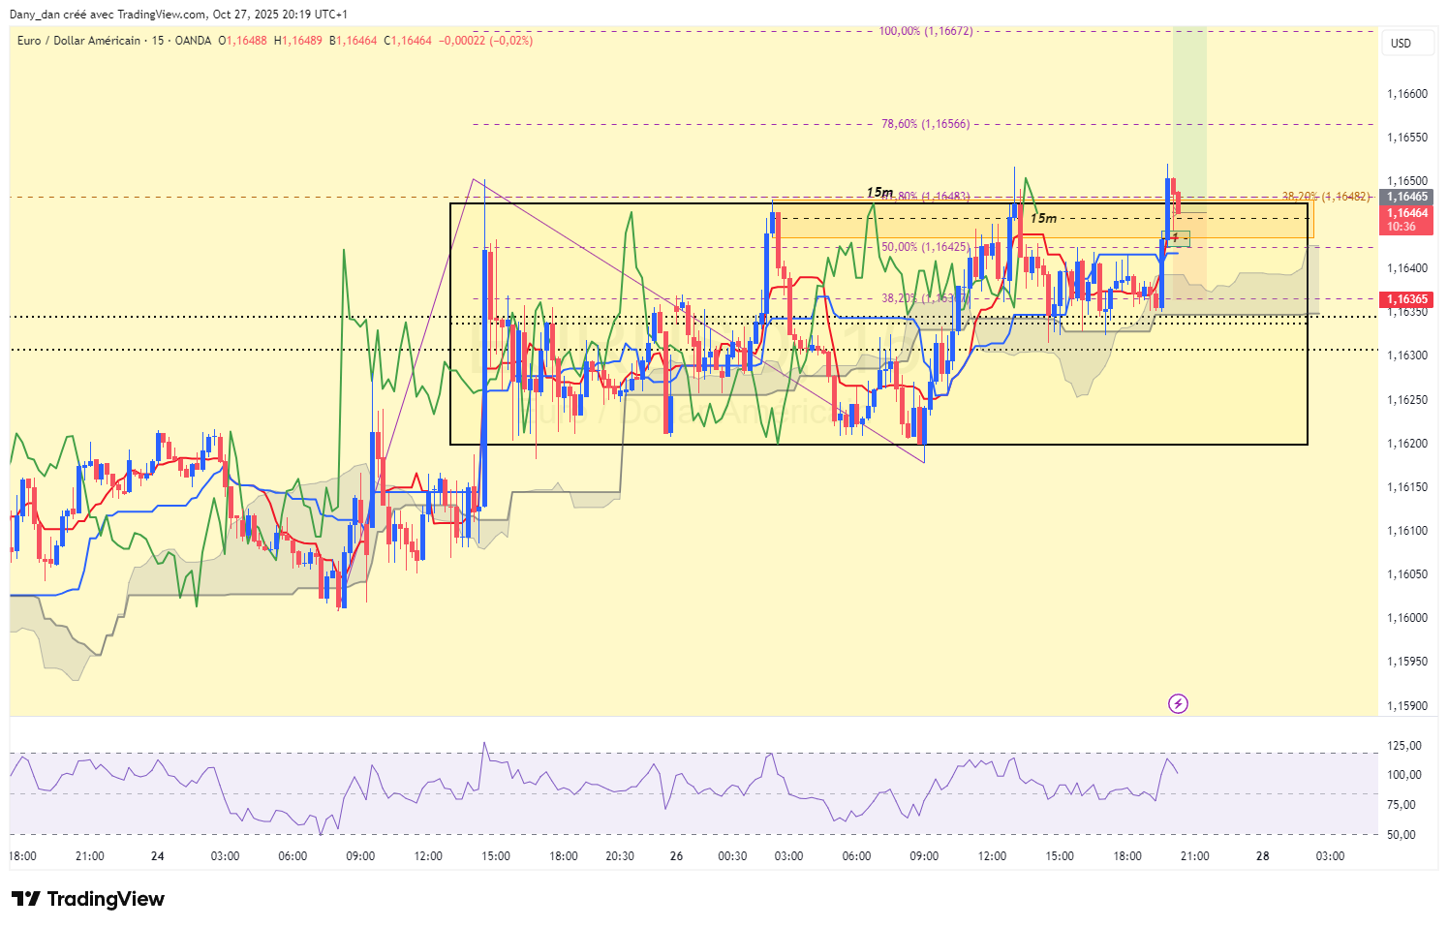The width and height of the screenshot is (1448, 928).
Task: Select the USD currency label
Action: coord(1401,44)
